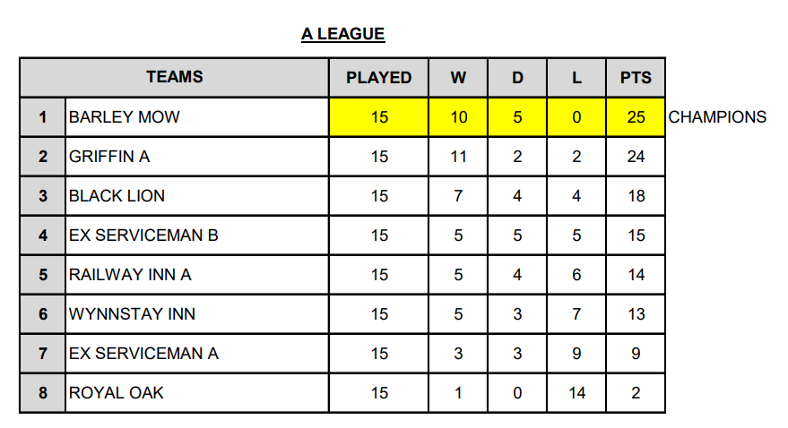Click the PLAYED column header
788x428 pixels.
[x=378, y=78]
